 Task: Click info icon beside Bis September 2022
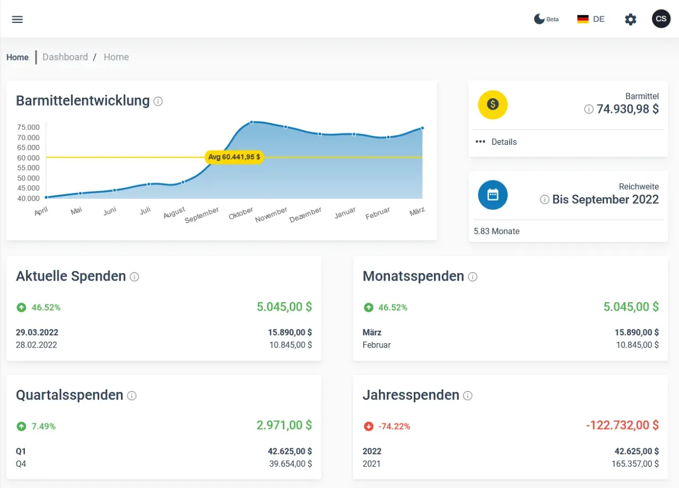point(544,200)
